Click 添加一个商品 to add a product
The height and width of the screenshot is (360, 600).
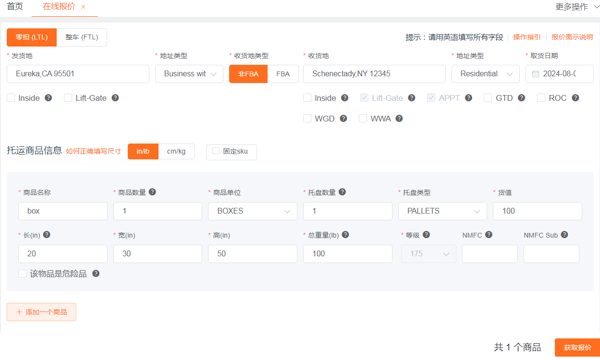click(41, 312)
